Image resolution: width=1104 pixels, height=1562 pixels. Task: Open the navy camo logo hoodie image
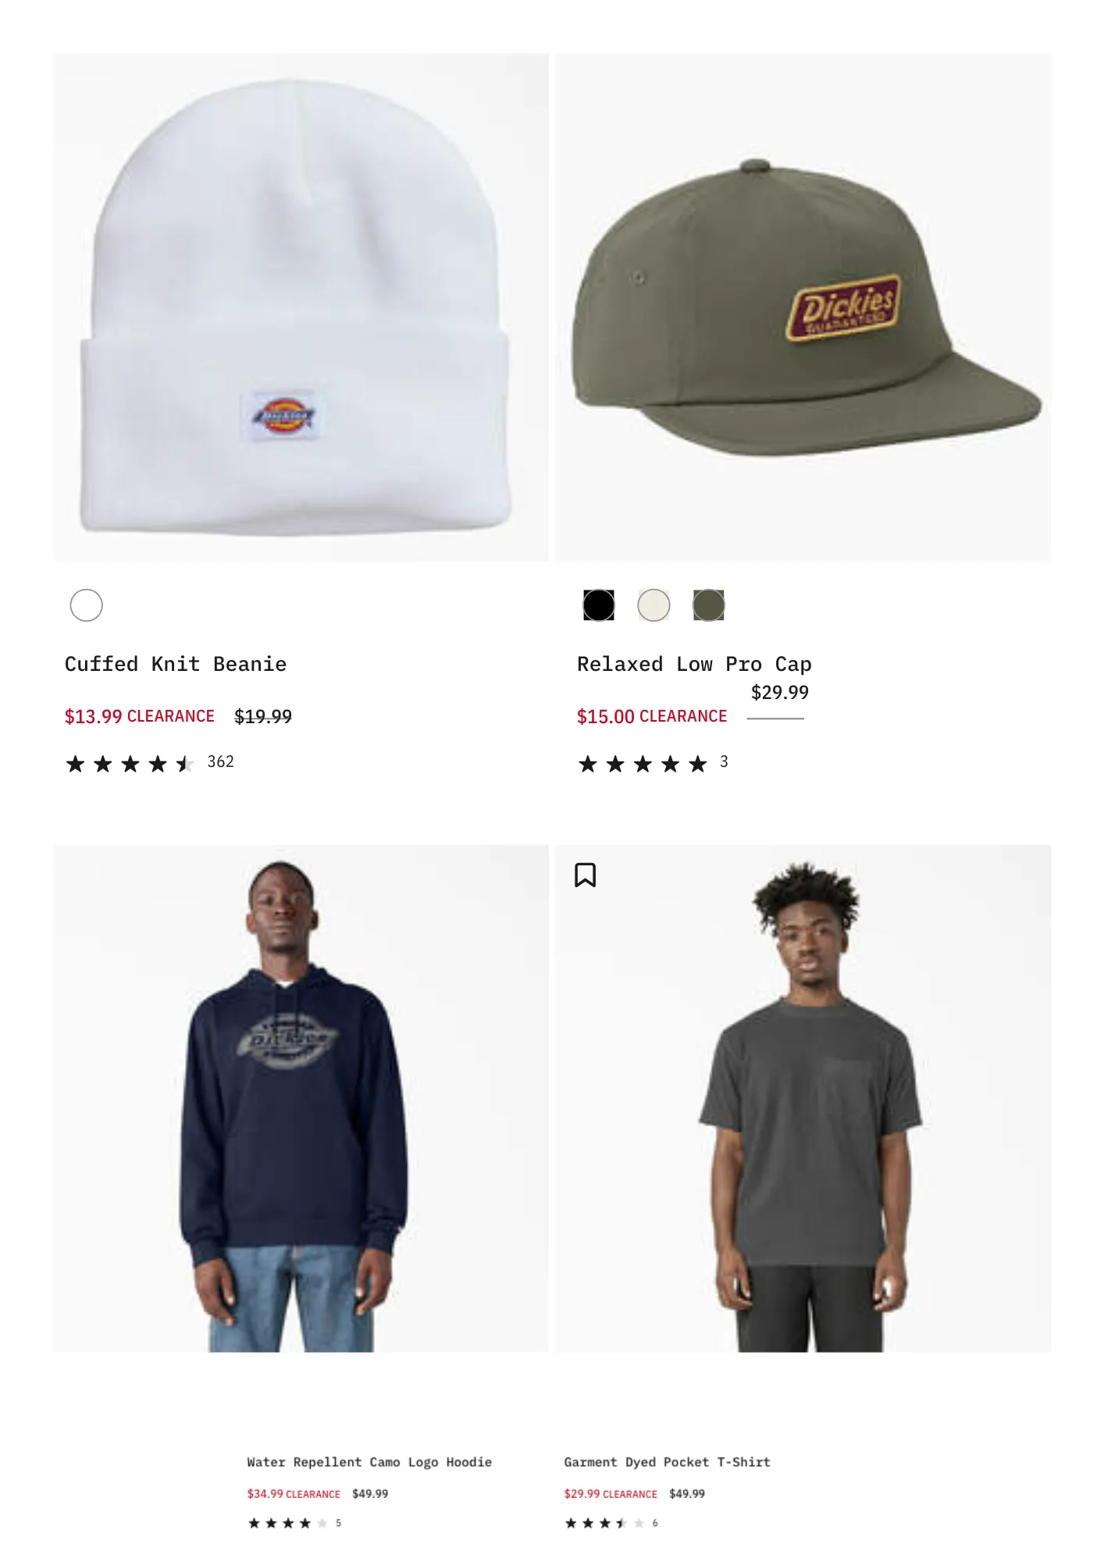[301, 1098]
